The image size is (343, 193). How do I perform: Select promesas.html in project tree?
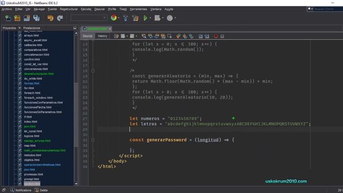[33, 174]
